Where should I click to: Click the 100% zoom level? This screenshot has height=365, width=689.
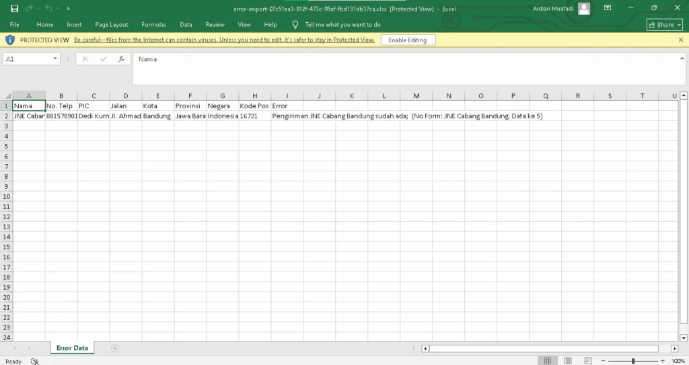pos(678,361)
